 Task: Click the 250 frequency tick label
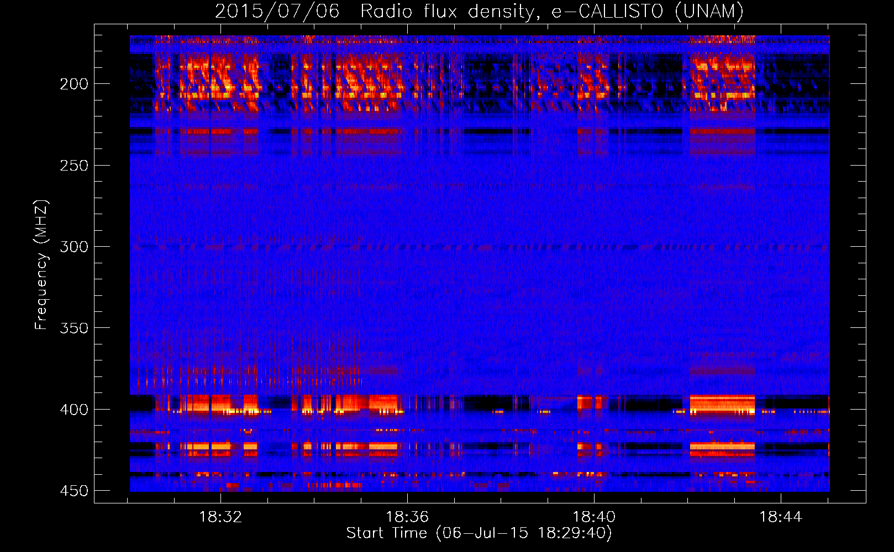click(73, 166)
